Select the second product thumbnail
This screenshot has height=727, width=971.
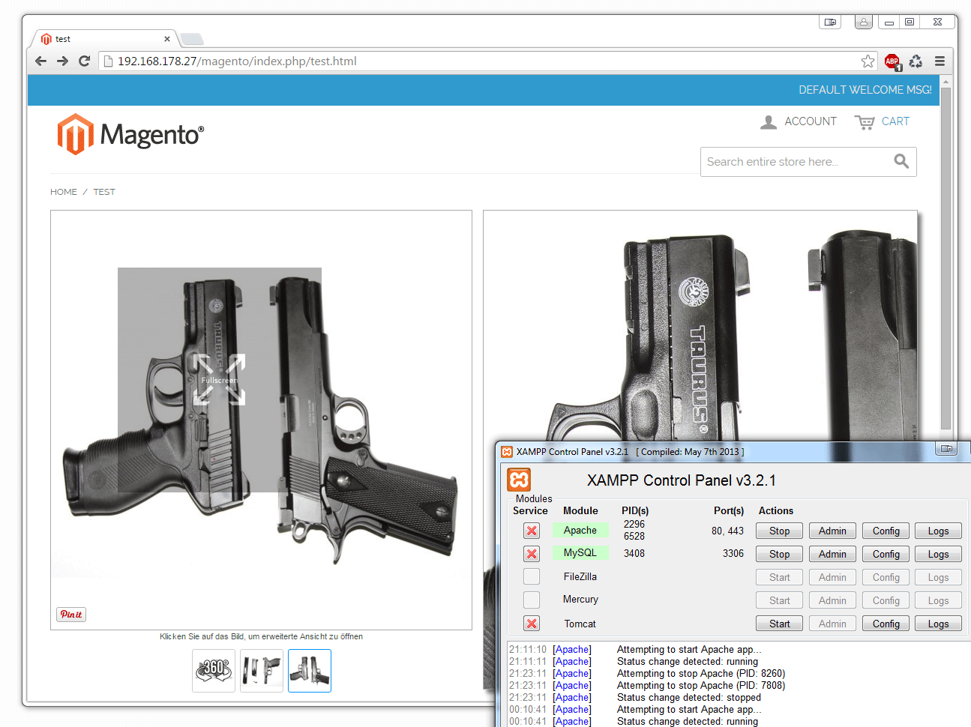tap(262, 670)
